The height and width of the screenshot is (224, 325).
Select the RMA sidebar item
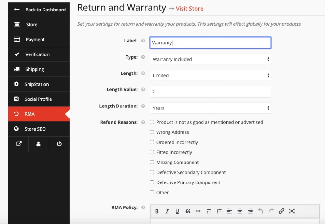[x=39, y=114]
